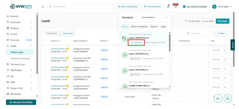Select Pembelian Sourcing submenu item
This screenshot has width=239, height=109.
coord(20,58)
